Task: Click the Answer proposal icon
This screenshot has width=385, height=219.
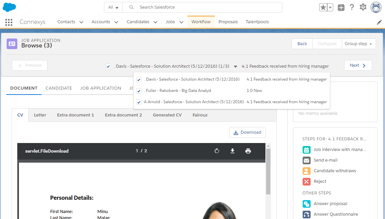Action: (x=306, y=204)
